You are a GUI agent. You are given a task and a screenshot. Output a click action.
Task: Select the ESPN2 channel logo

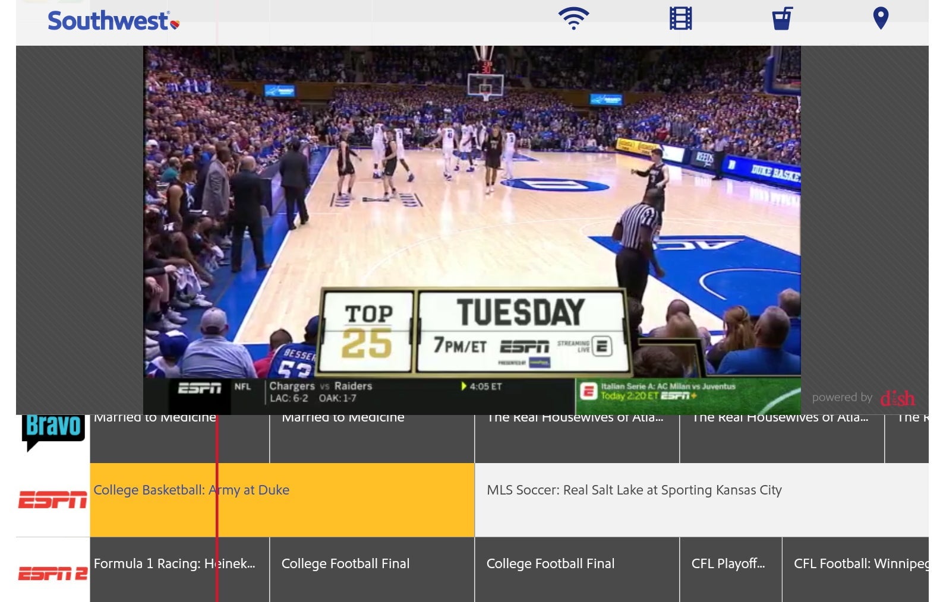53,573
